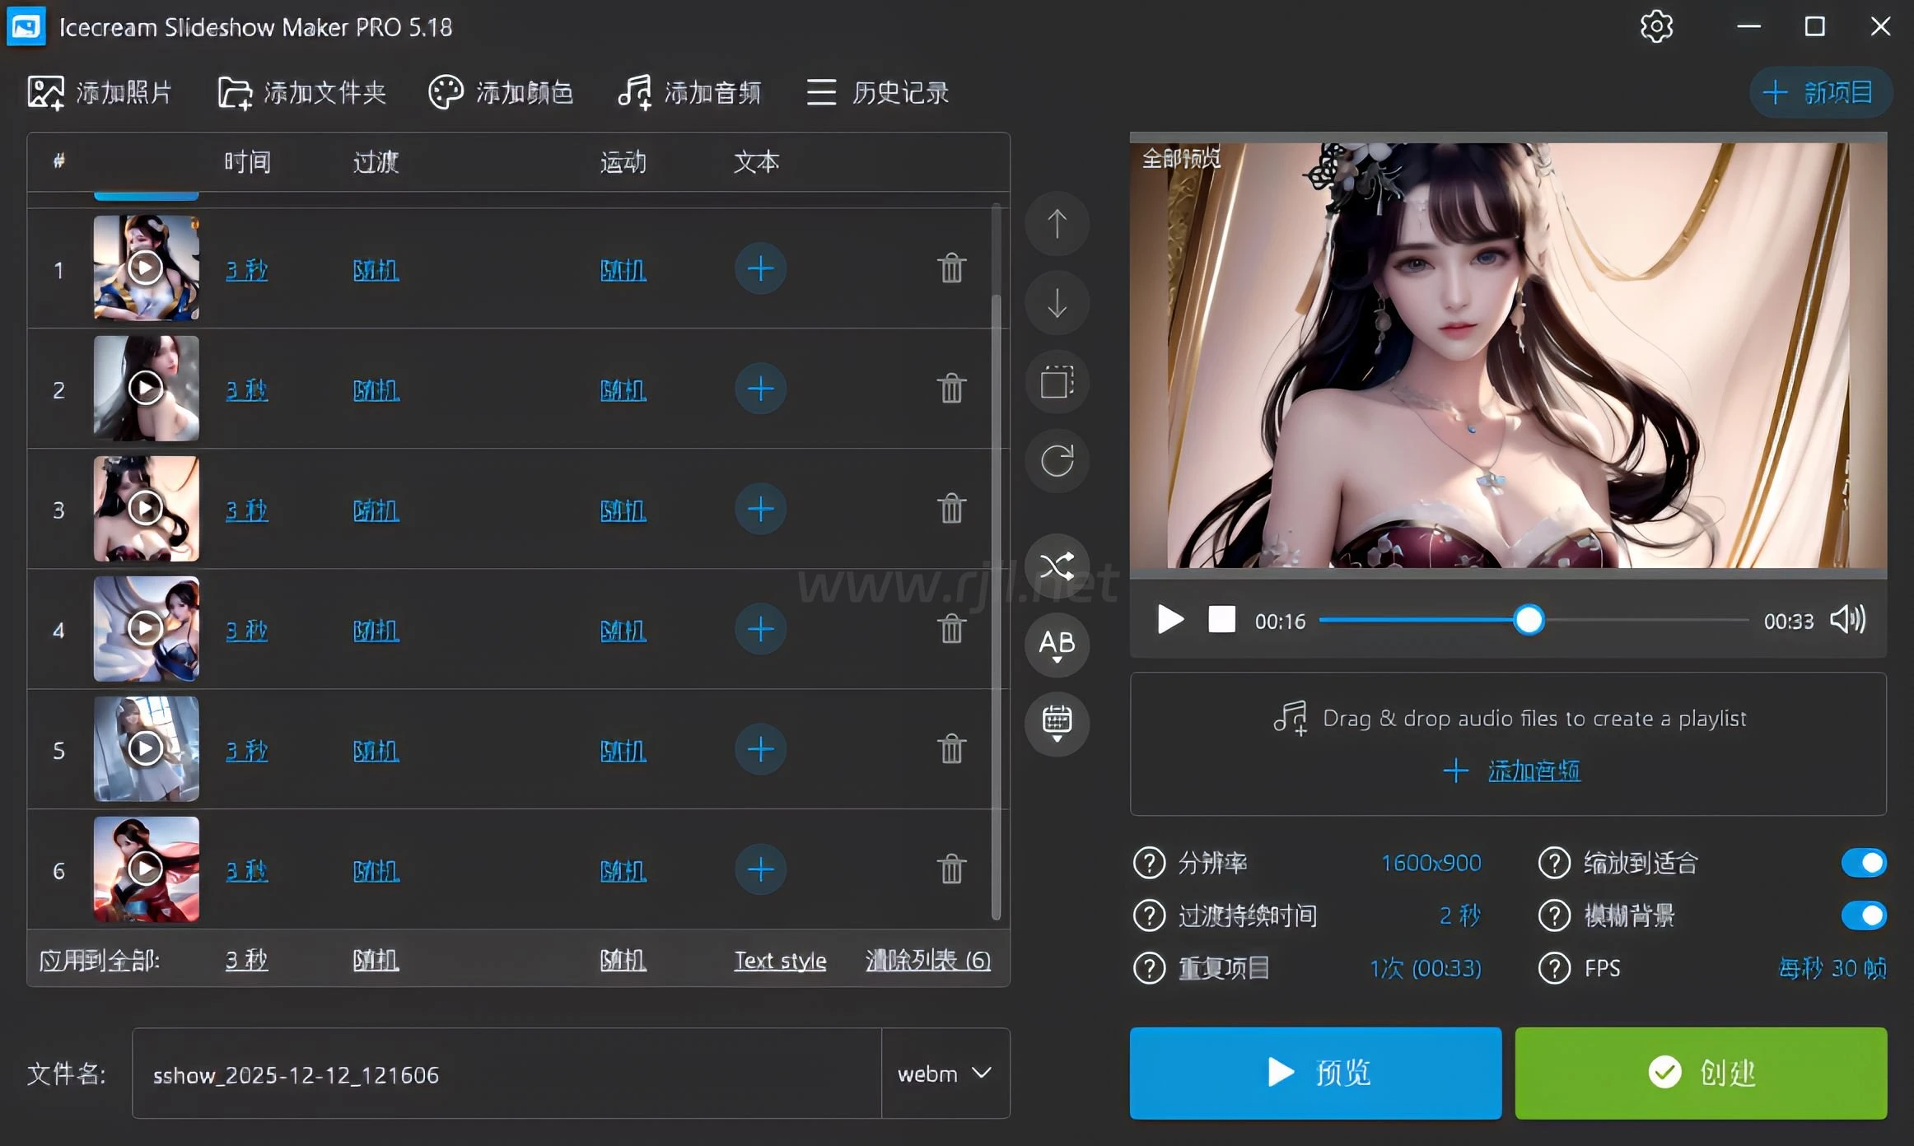Click the move slide up arrow
Screen dimensions: 1914x1146
point(1057,224)
